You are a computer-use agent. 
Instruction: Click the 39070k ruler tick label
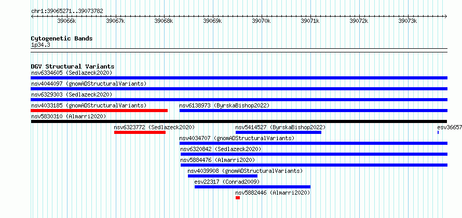[x=261, y=21]
